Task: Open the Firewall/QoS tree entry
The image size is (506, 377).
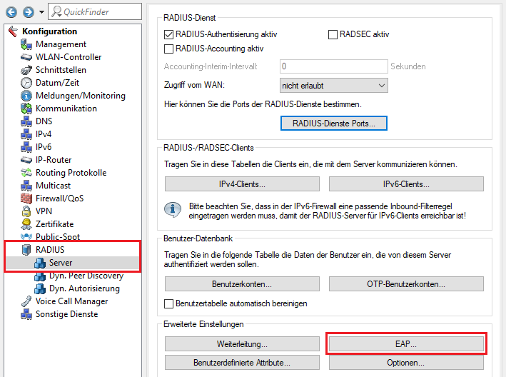Action: pos(59,198)
